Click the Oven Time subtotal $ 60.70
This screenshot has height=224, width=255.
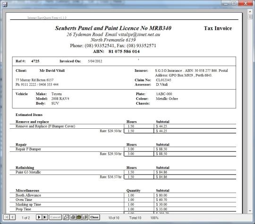pyautogui.click(x=161, y=199)
